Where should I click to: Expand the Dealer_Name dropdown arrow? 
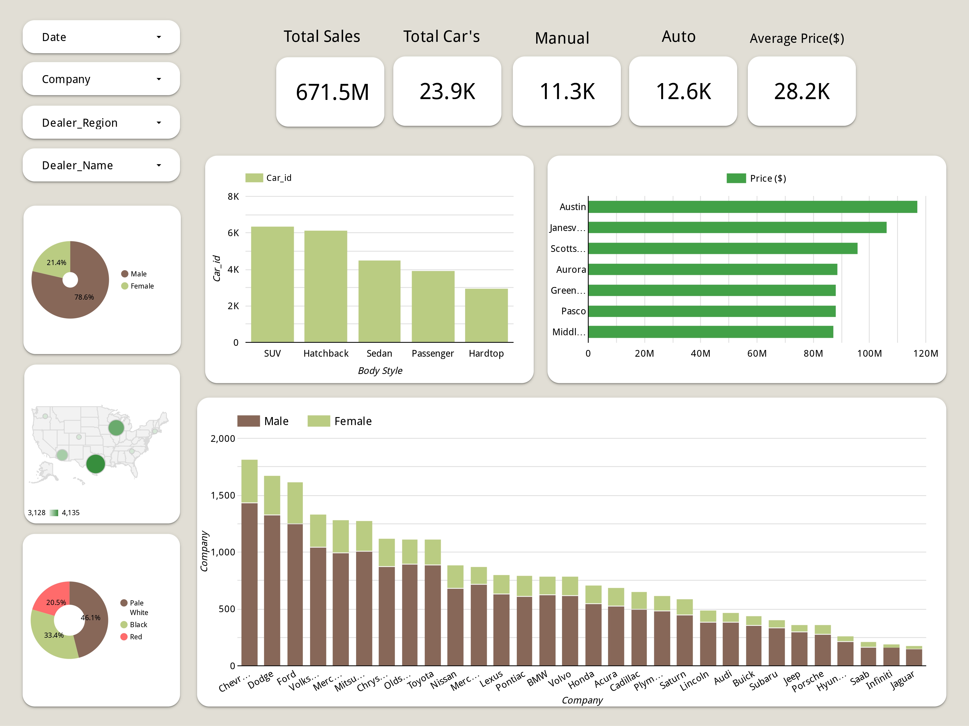159,165
